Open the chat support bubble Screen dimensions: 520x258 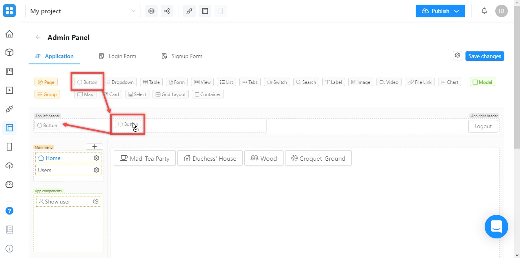click(x=496, y=227)
